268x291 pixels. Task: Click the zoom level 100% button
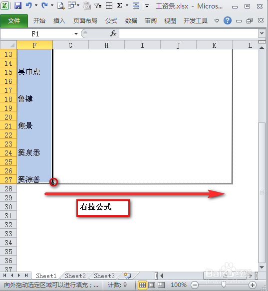coord(179,285)
